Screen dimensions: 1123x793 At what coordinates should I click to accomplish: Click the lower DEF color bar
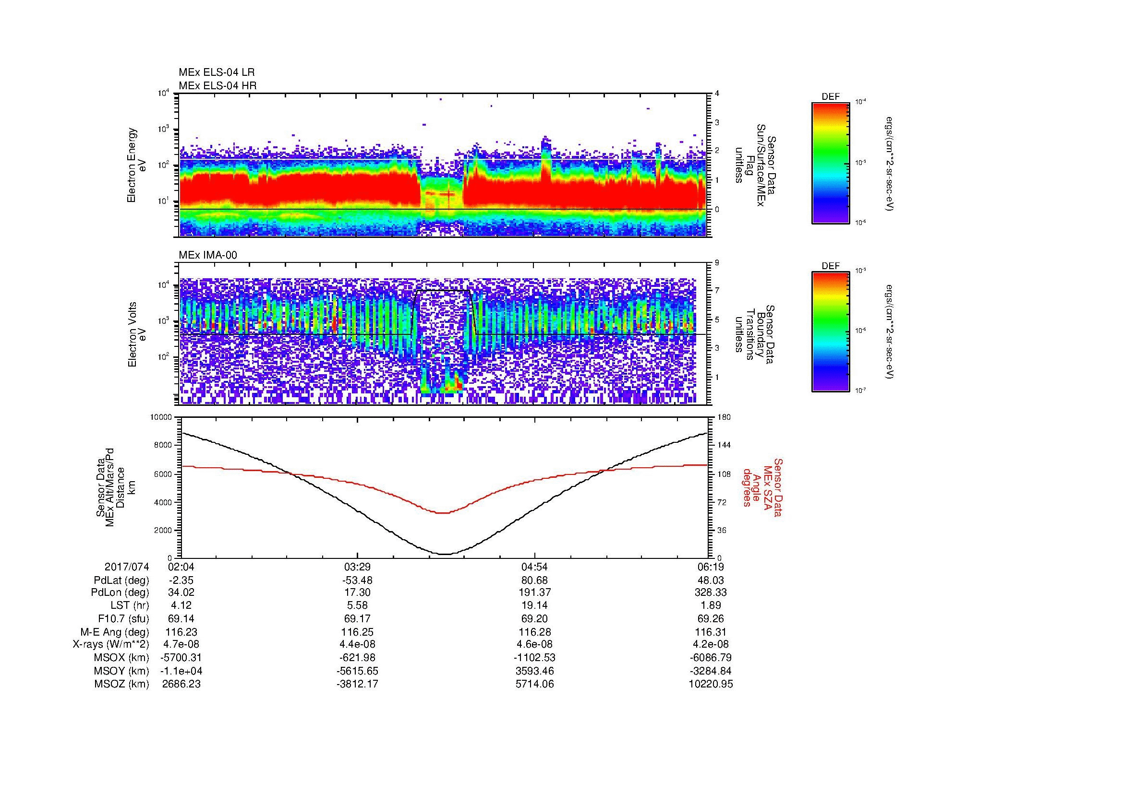coord(830,332)
